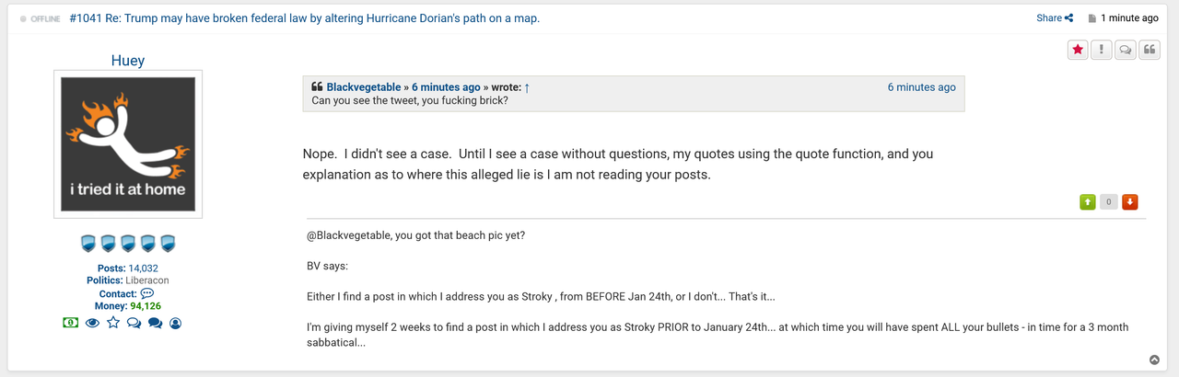Viewport: 1179px width, 377px height.
Task: Jump to quoted post via up arrow
Action: tap(527, 87)
